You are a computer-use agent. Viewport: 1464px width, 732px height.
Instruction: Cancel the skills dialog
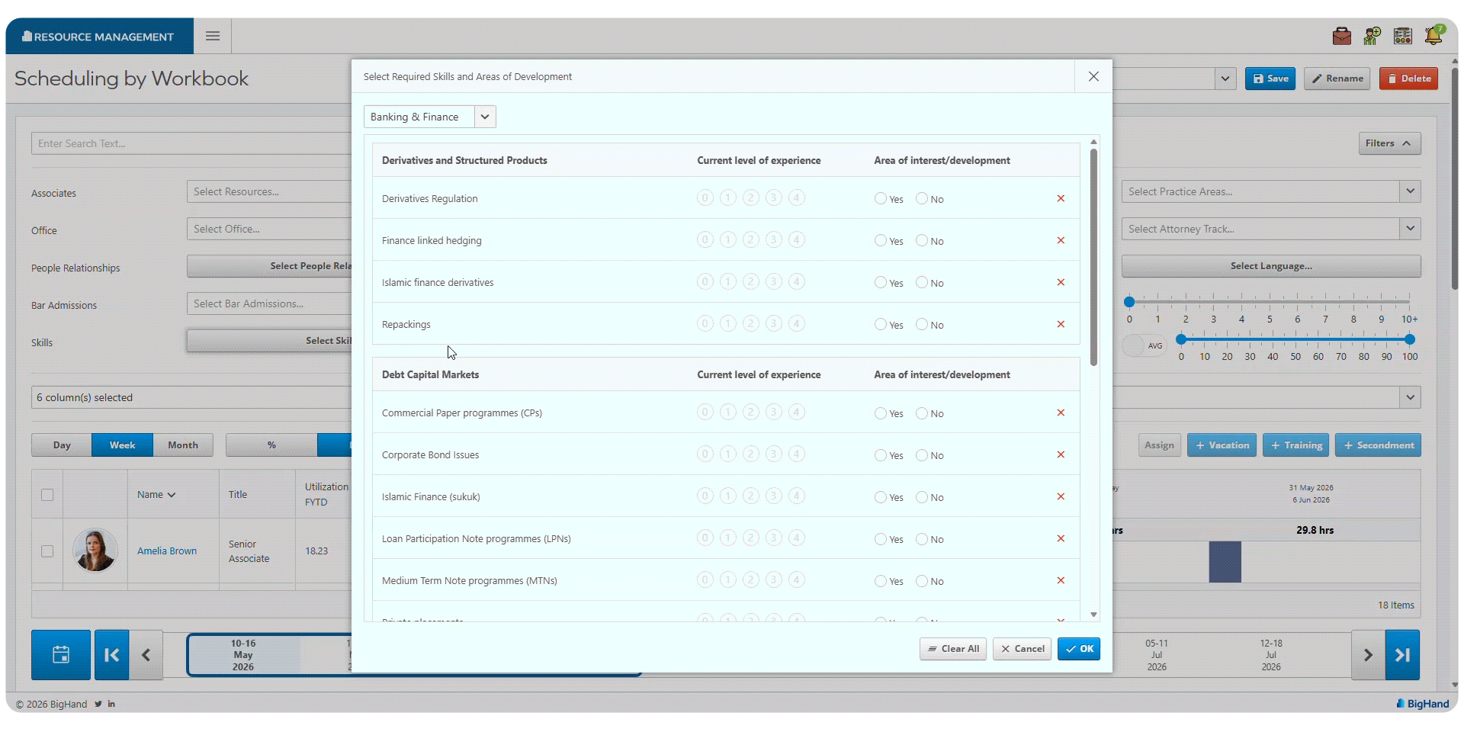tap(1023, 649)
